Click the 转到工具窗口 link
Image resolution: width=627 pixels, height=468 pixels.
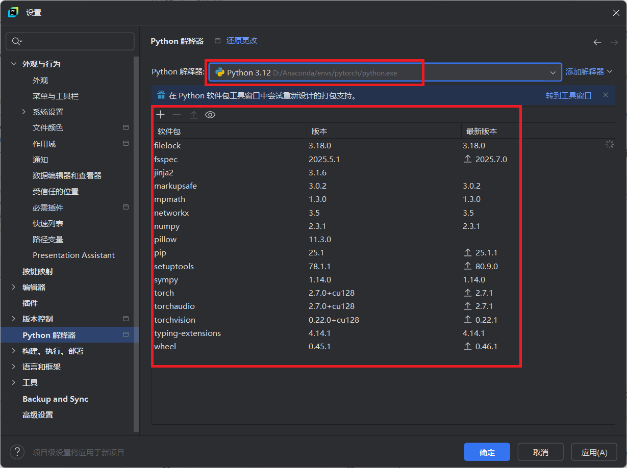569,95
